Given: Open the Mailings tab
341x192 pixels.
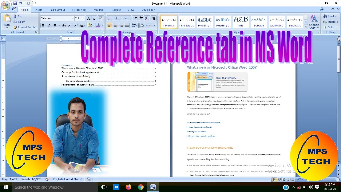Looking at the screenshot, I should coord(99,10).
